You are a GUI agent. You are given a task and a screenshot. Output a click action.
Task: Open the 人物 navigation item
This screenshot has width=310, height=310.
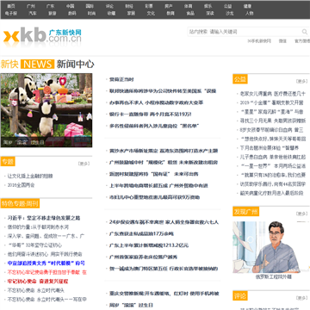coord(250,13)
